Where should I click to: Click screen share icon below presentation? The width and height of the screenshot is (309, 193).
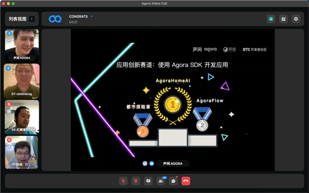pos(151,164)
